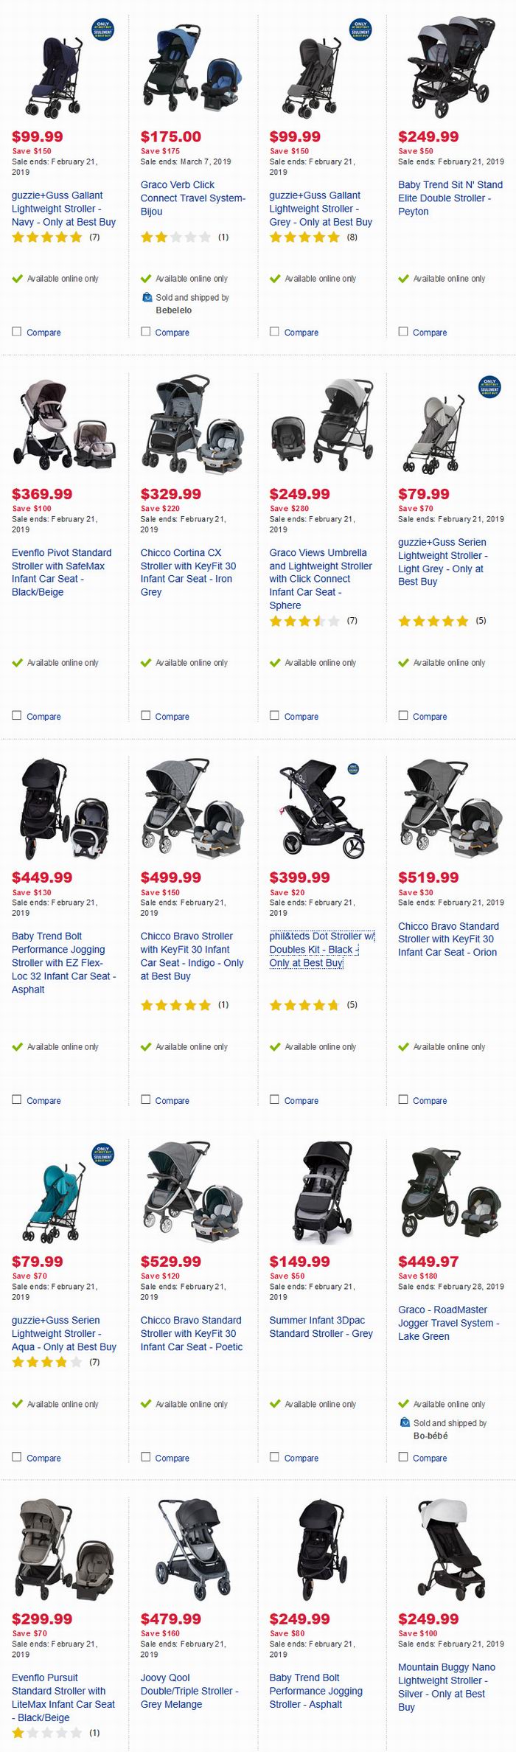Screen dimensions: 516x1752
Task: Open Baby Trend Sit N' Stand Elite link
Action: (450, 198)
